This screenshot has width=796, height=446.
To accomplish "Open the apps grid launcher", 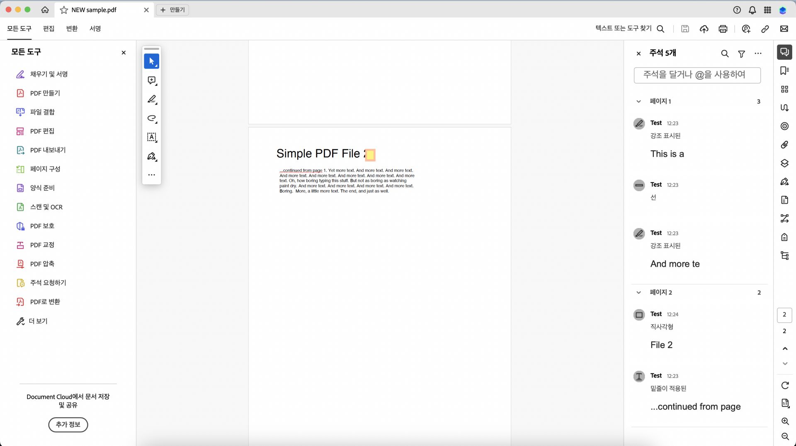I will pos(768,10).
